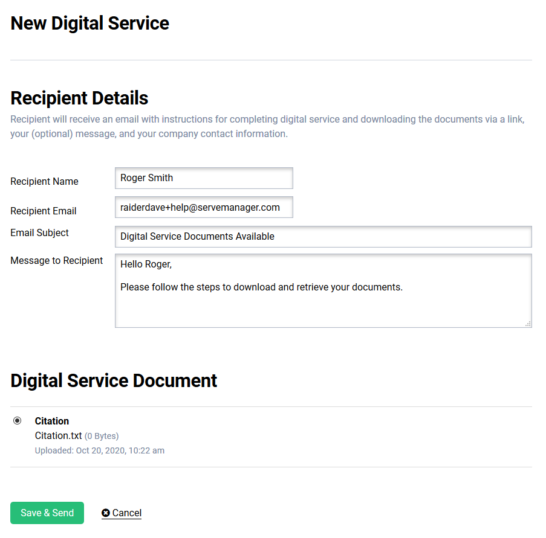546x538 pixels.
Task: Focus the Recipient Name field
Action: pyautogui.click(x=204, y=178)
